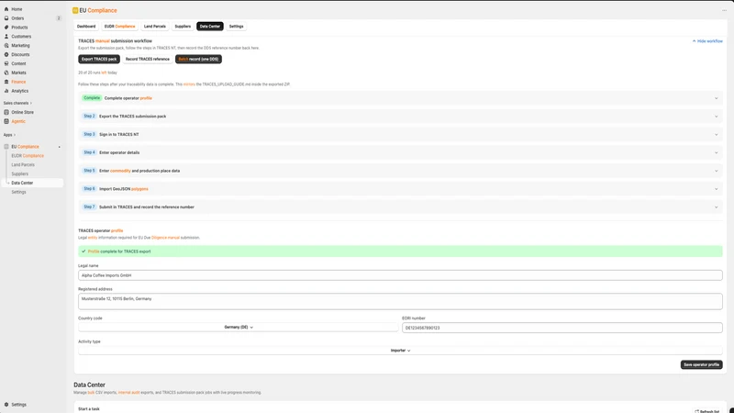Click the Finance icon in sidebar
Screen dimensions: 734x413
pyautogui.click(x=6, y=82)
